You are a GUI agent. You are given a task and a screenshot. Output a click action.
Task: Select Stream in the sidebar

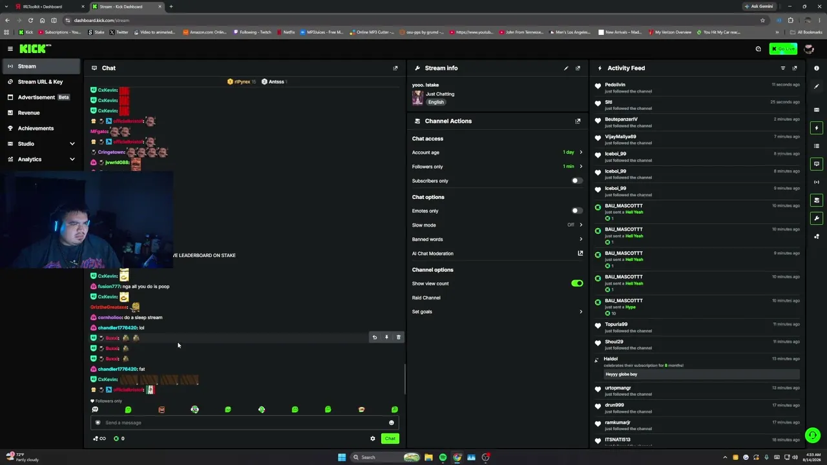(41, 66)
